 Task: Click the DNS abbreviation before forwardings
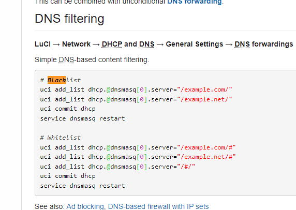tap(242, 44)
